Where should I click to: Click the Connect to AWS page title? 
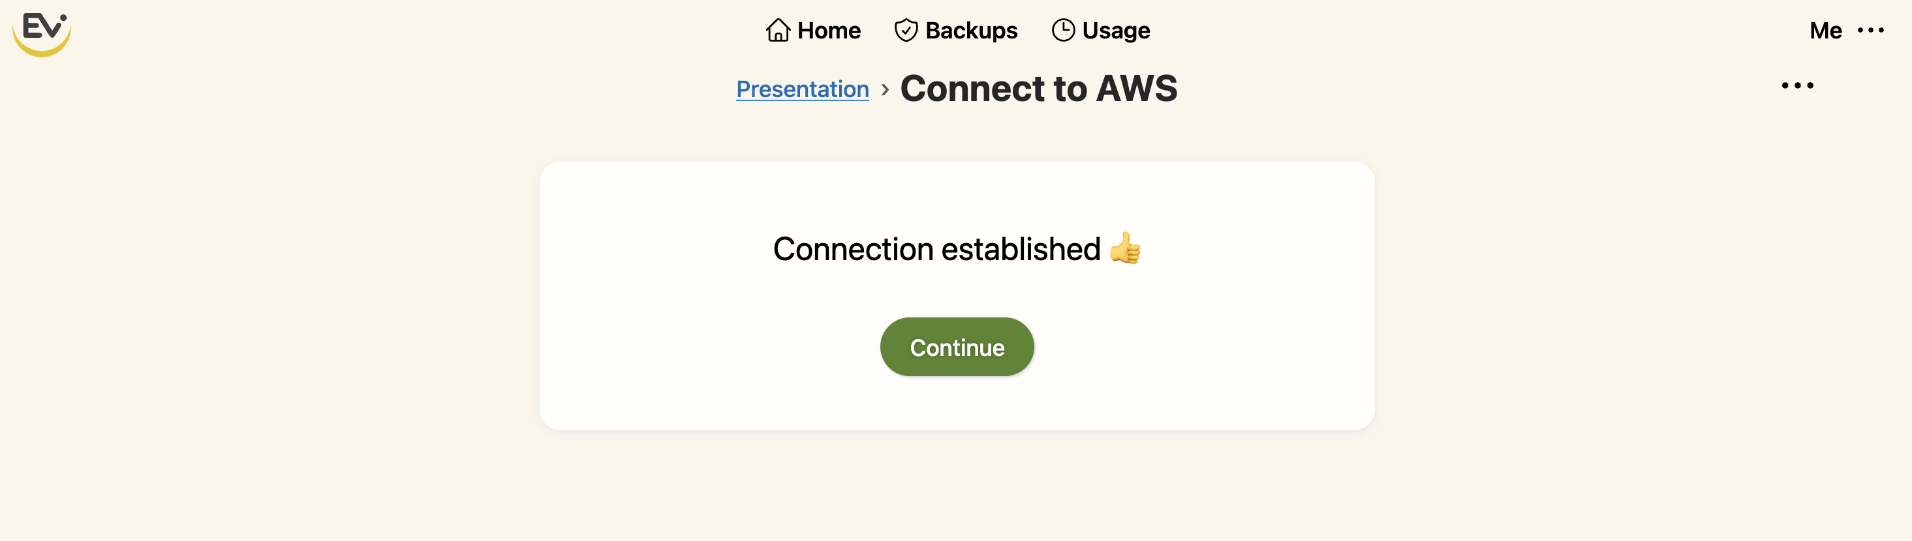click(x=1039, y=88)
